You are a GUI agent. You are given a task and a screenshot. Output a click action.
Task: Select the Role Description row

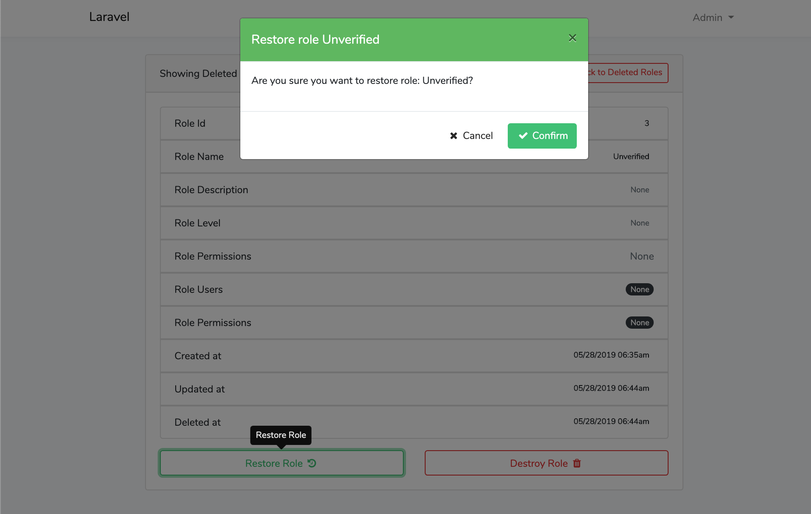click(414, 190)
